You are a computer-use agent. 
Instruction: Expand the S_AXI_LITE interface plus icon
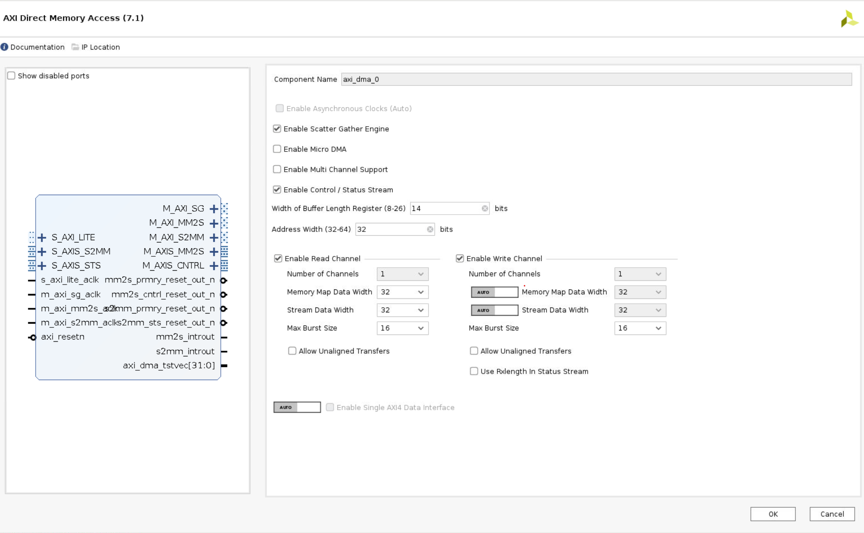[42, 237]
